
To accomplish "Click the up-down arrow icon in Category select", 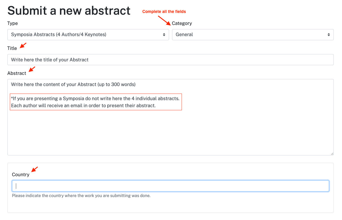I will pyautogui.click(x=329, y=35).
